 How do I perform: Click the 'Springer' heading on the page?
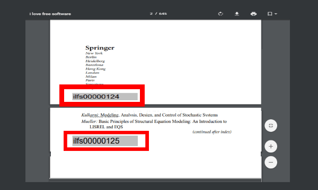click(100, 48)
